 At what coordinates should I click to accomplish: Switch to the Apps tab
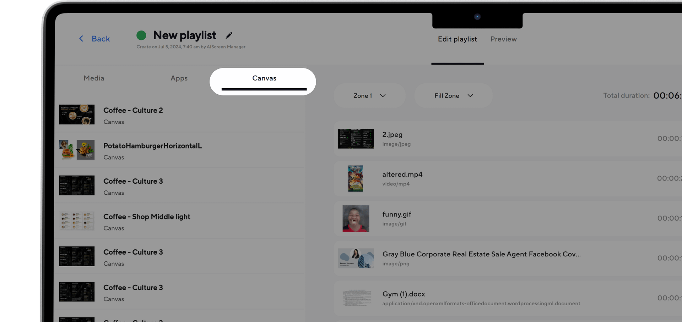(179, 78)
